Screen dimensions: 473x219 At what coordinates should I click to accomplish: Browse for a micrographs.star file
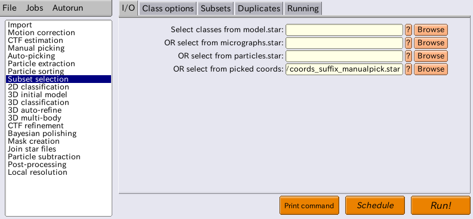[x=431, y=43]
